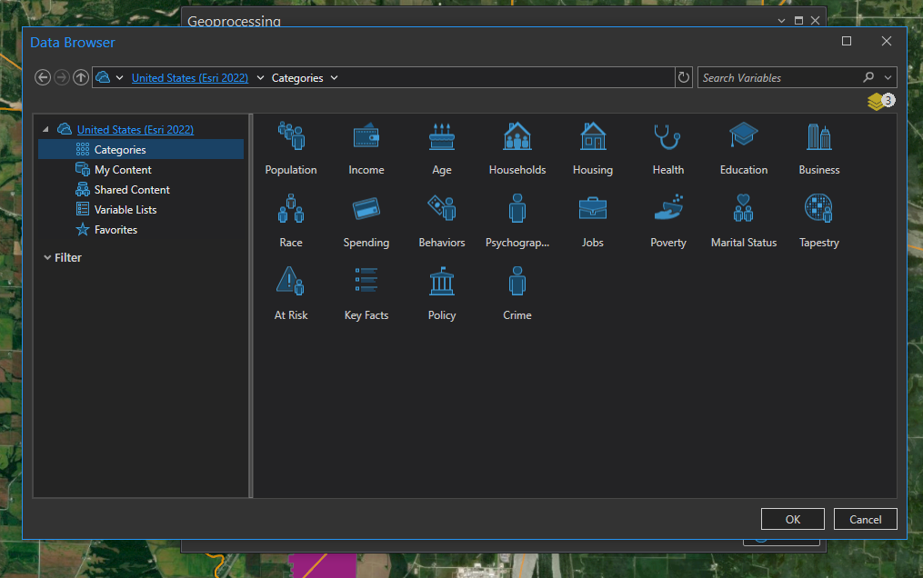Open selected variables stack showing 3
The height and width of the screenshot is (578, 923).
coord(880,102)
